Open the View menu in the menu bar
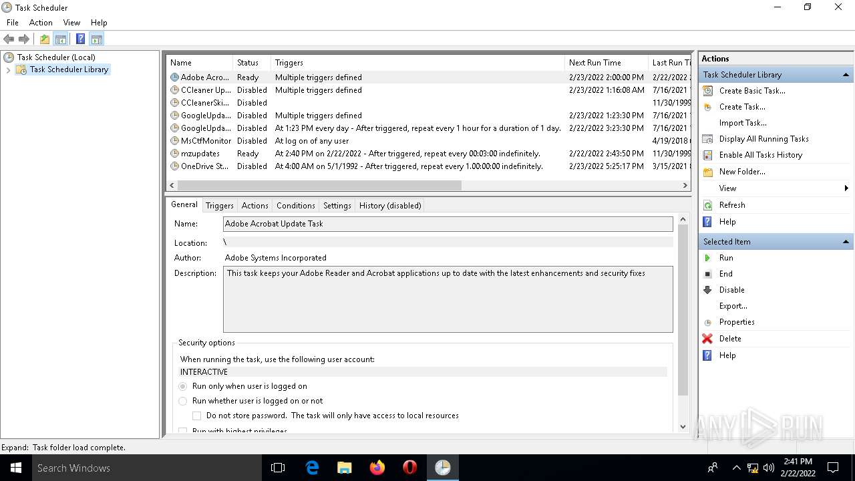 71,22
